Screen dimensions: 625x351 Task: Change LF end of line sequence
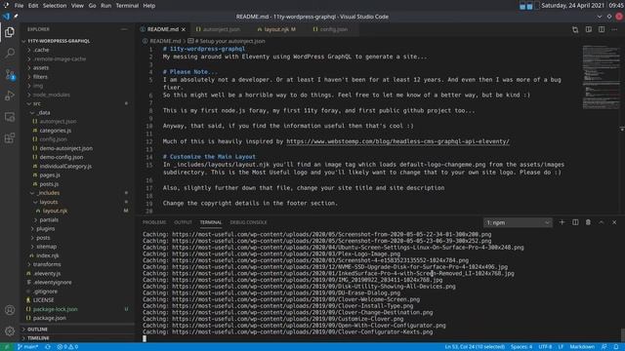coord(561,347)
